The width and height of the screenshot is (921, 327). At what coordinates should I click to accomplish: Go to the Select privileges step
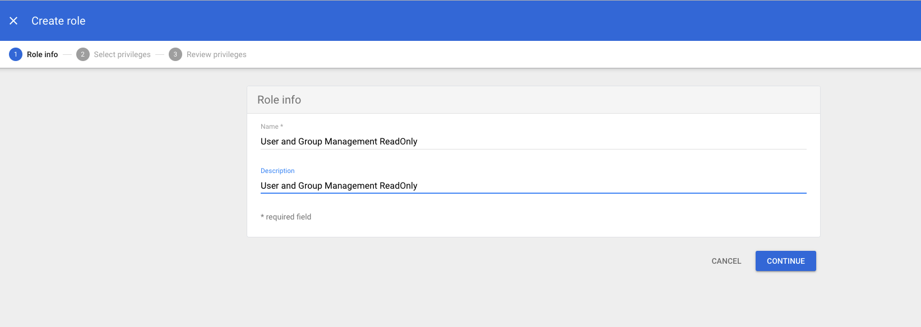click(122, 54)
